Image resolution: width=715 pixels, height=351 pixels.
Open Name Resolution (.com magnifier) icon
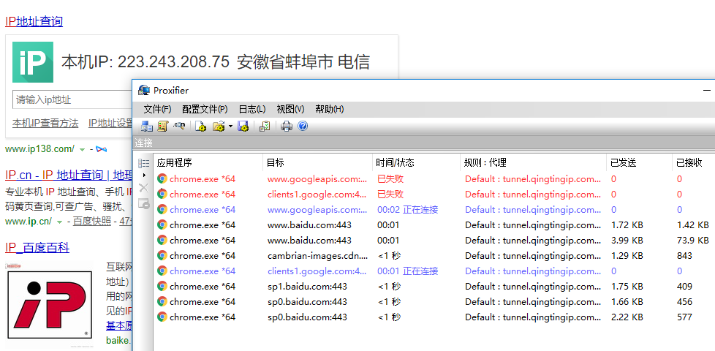coord(178,126)
